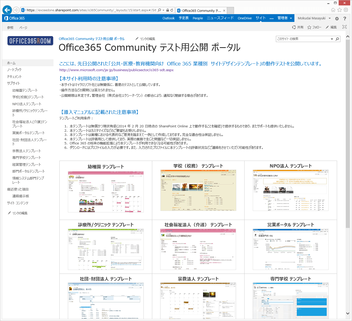Viewport: 352px width, 321px height.
Task: Open Outlook from the suite bar
Action: click(x=168, y=18)
